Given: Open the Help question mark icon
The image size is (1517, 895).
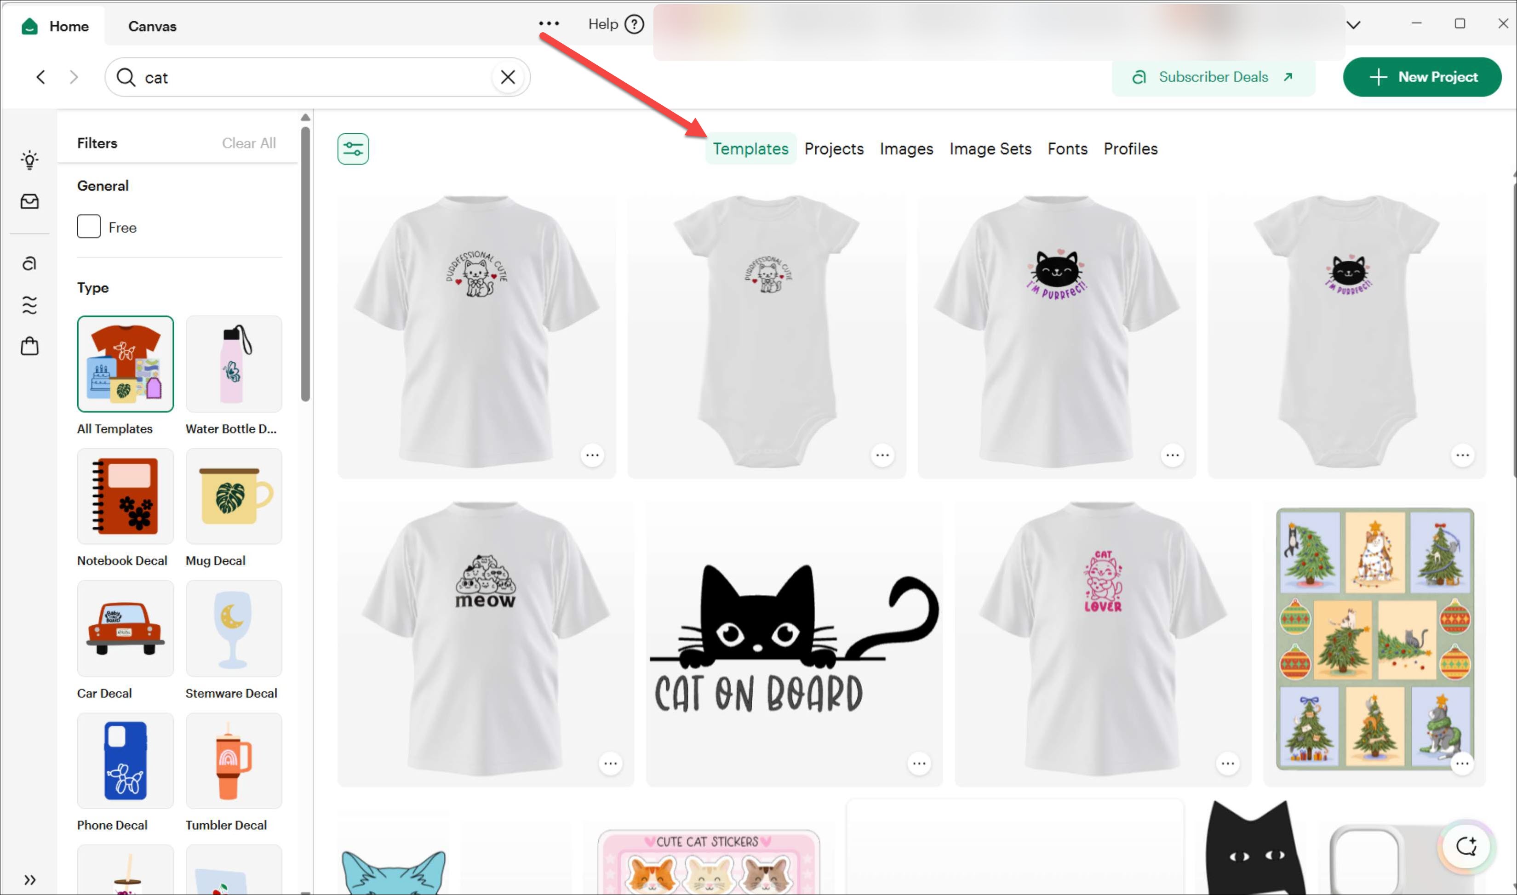Looking at the screenshot, I should (634, 24).
